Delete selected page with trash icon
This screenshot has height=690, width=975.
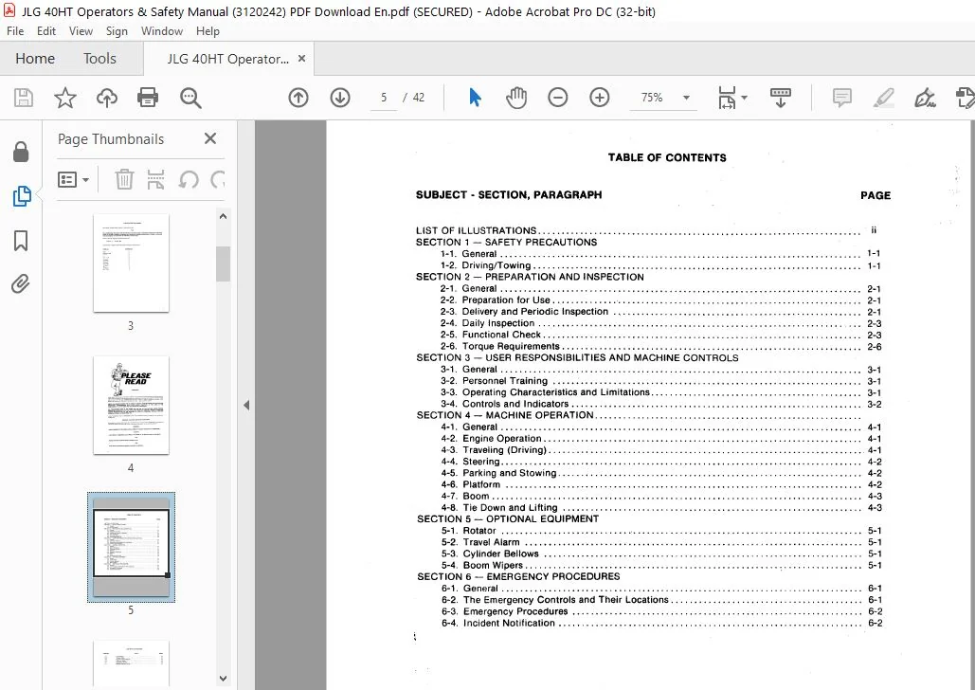tap(124, 180)
